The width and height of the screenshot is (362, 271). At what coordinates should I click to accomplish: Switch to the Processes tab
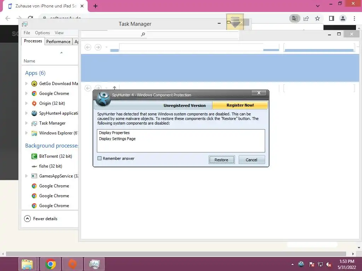[33, 41]
